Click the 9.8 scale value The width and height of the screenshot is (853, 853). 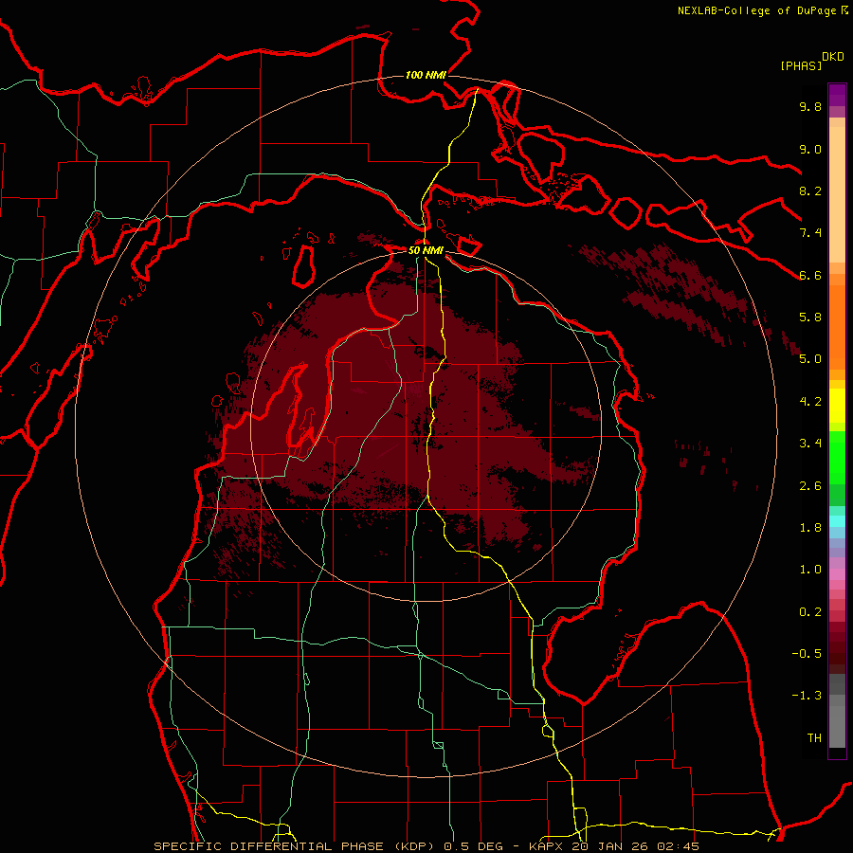tap(810, 106)
